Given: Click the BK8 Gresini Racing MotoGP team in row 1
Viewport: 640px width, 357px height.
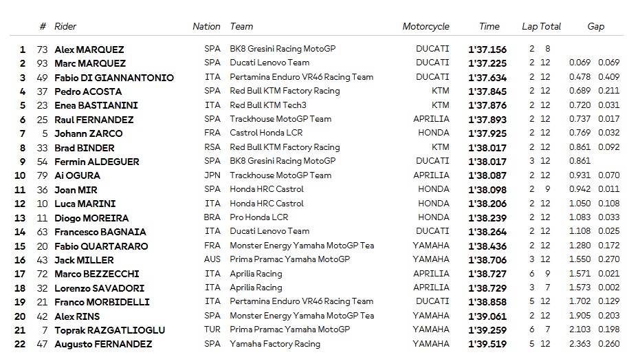Looking at the screenshot, I should click(283, 49).
